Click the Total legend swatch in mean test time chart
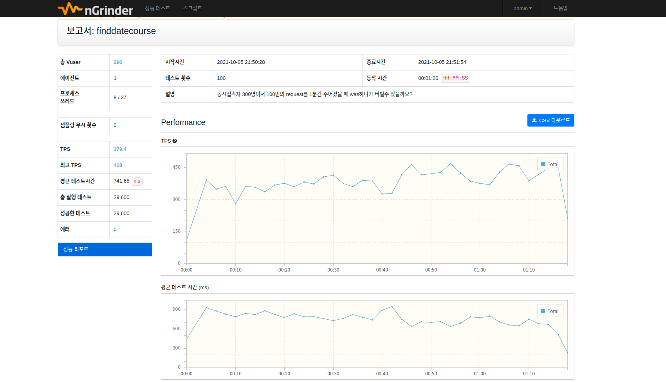The height and width of the screenshot is (382, 666). [x=543, y=311]
